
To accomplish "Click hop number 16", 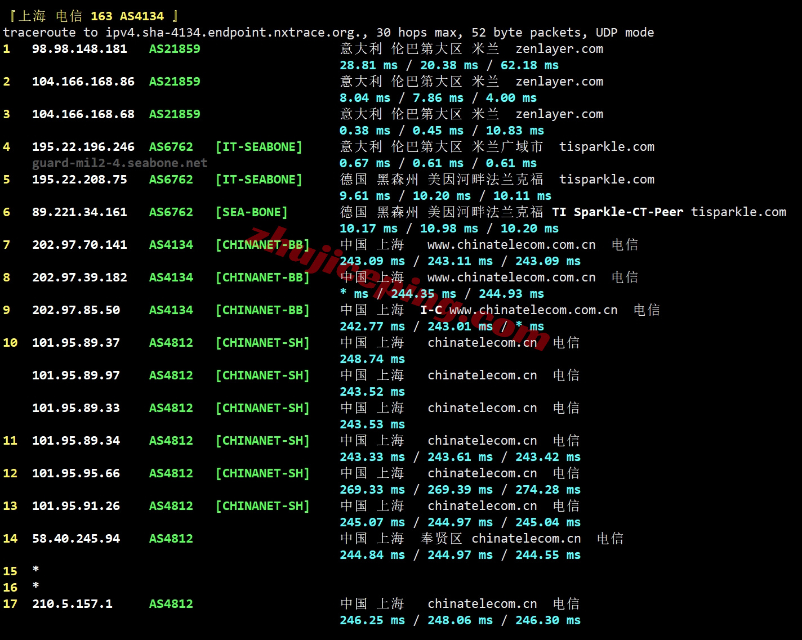I will pyautogui.click(x=10, y=588).
